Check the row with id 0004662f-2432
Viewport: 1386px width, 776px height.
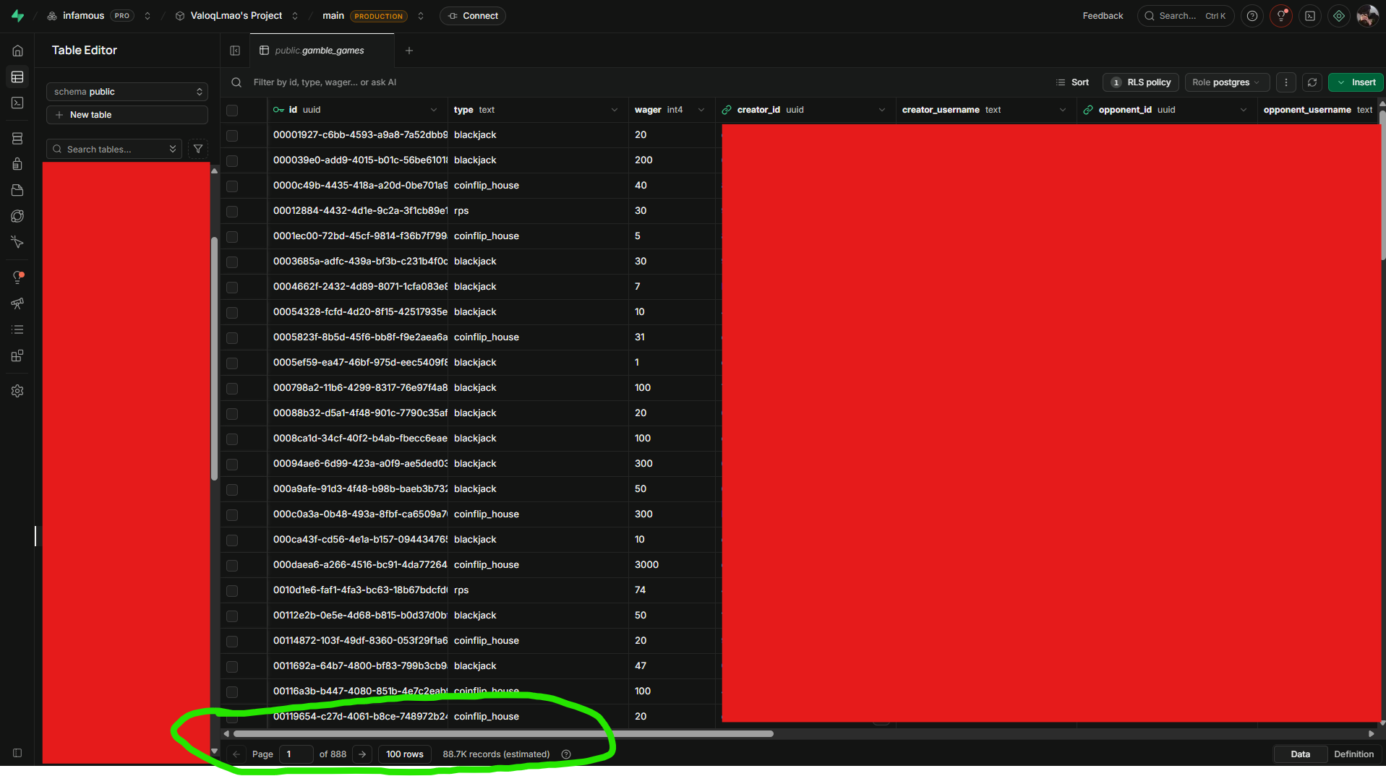(232, 288)
